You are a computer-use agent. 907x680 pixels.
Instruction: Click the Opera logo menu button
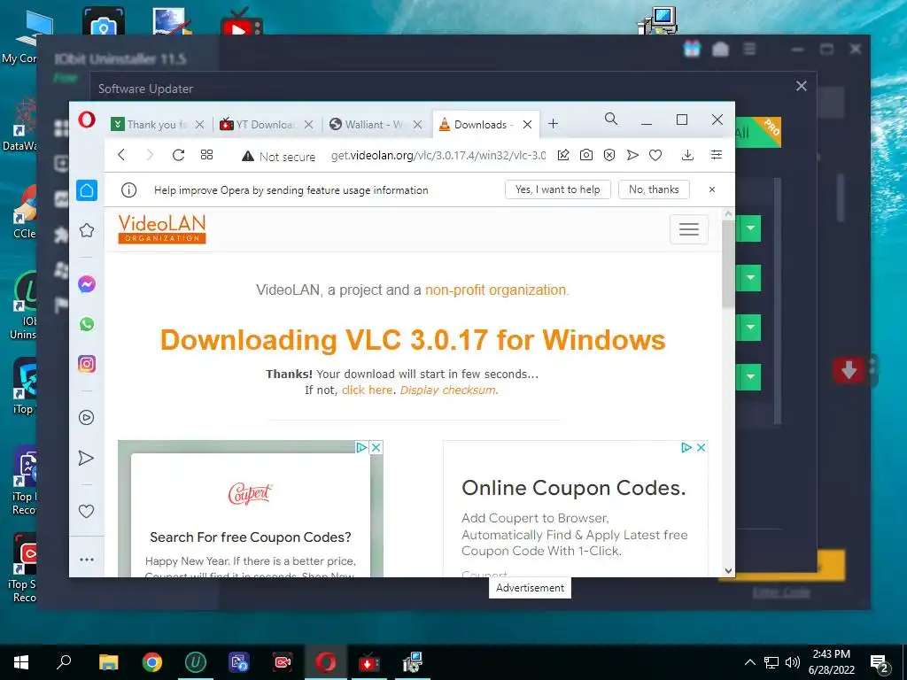[x=87, y=120]
